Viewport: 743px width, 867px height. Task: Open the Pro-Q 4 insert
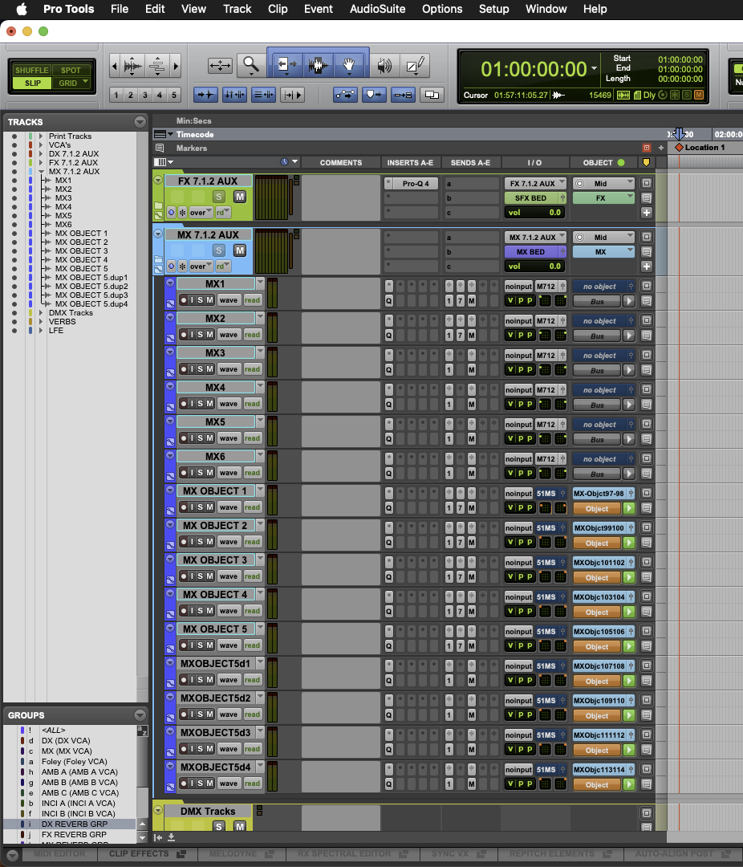tap(416, 184)
